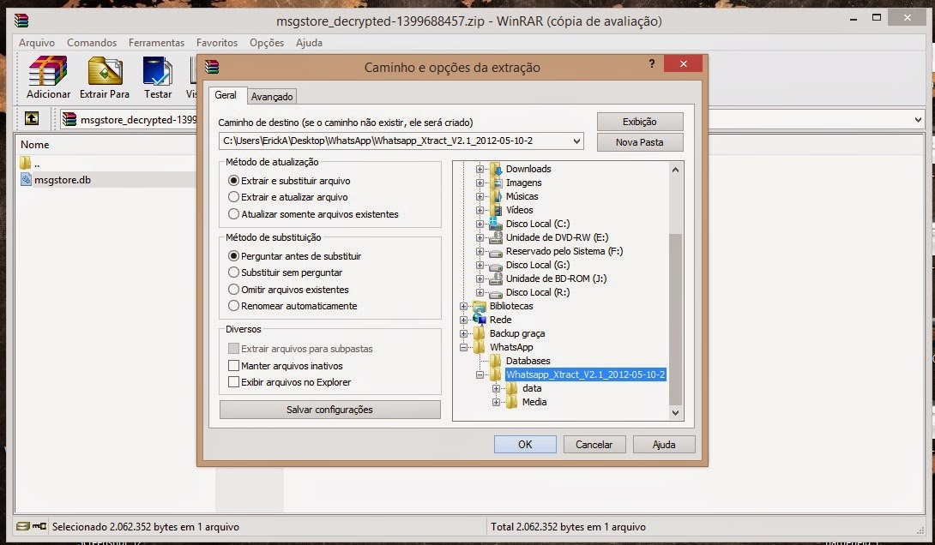Click the status bar key password icon
The width and height of the screenshot is (935, 545).
(39, 526)
